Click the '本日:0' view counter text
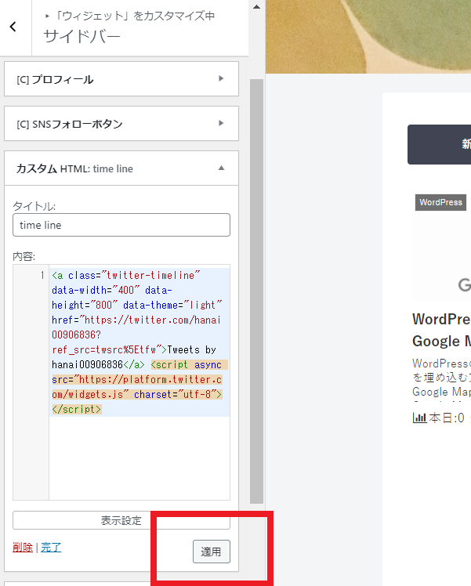This screenshot has width=471, height=586. (x=447, y=418)
